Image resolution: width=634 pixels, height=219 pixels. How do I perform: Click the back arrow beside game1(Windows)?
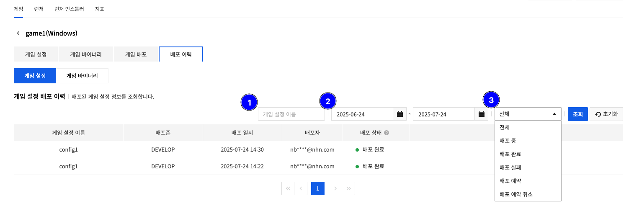[18, 33]
